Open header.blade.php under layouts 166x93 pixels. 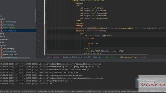(10, 55)
